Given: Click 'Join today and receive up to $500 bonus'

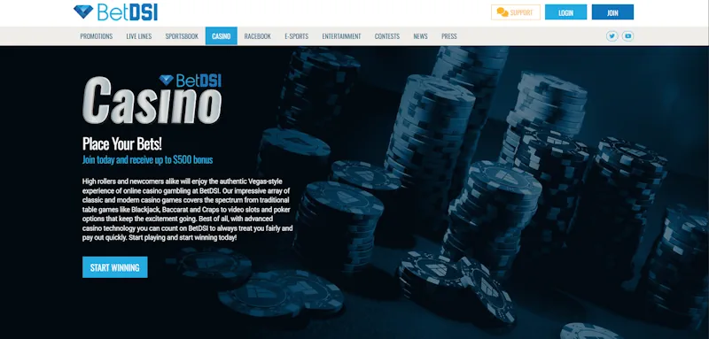Looking at the screenshot, I should (x=147, y=160).
